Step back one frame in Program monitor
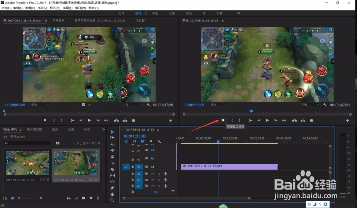The height and width of the screenshot is (208, 357). coord(259,120)
